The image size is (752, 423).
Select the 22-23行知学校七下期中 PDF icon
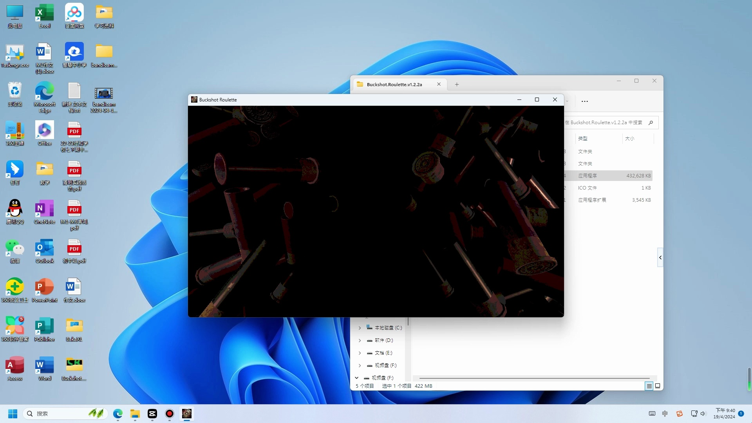click(74, 136)
